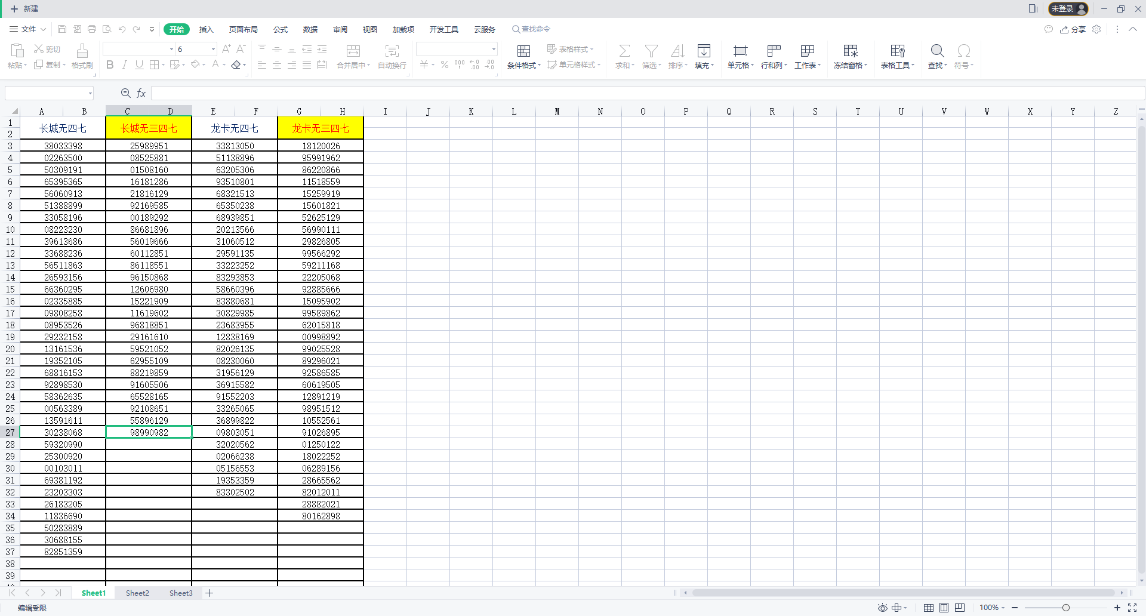Viewport: 1146px width, 616px height.
Task: Click the Find (查找) magnifier icon
Action: [x=937, y=51]
